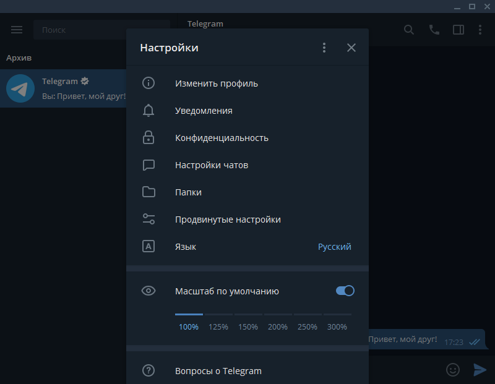Open chat header three-dot menu
This screenshot has height=384, width=495.
[x=480, y=30]
